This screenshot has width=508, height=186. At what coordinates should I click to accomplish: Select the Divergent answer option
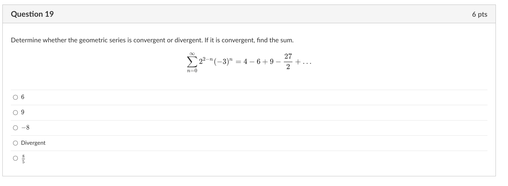pos(15,143)
